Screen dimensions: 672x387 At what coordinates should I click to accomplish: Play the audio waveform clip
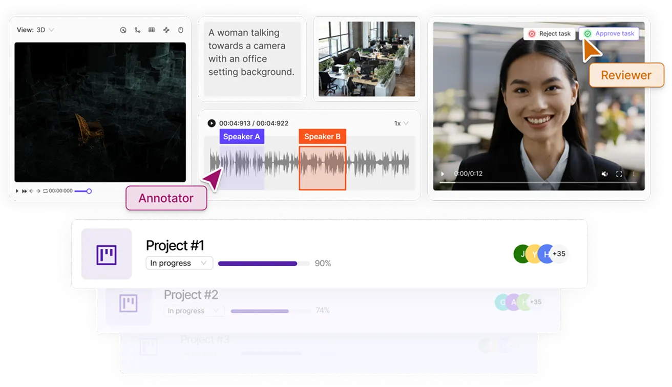click(212, 123)
